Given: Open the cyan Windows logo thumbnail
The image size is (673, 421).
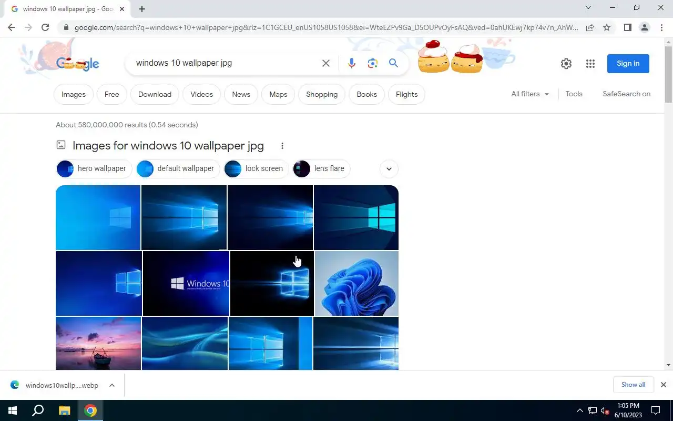Looking at the screenshot, I should click(x=356, y=217).
